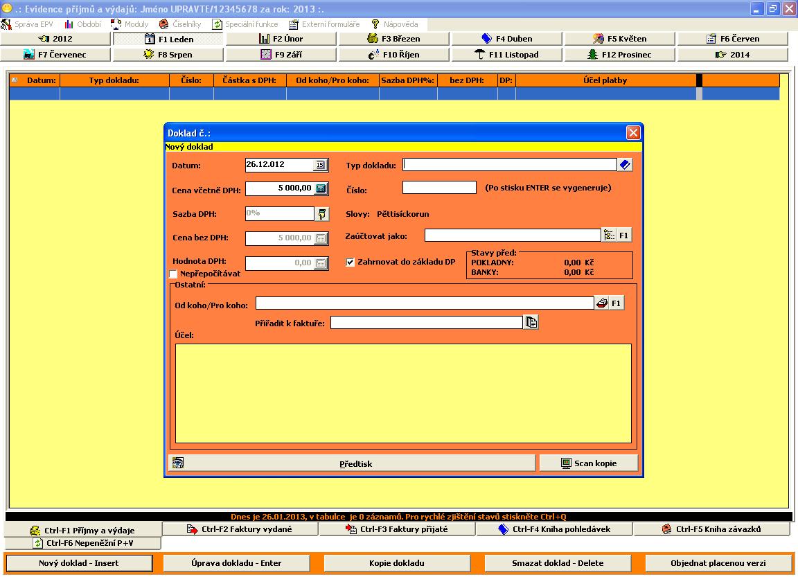
Task: Open the Moduly menu
Action: [x=130, y=24]
